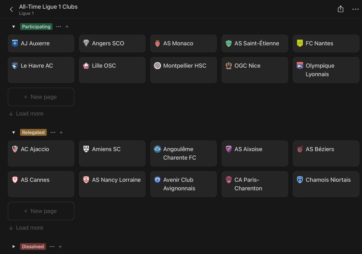Screen dimensions: 362x254
Task: Open options menu for Participating group
Action: click(x=59, y=27)
